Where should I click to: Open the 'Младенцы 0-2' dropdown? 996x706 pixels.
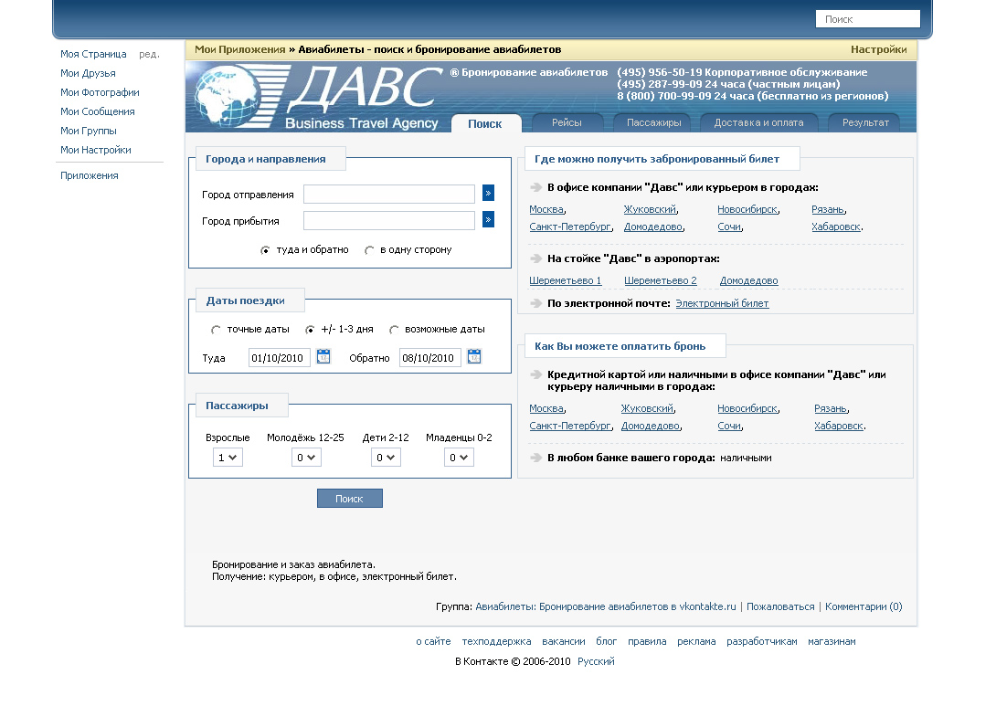[459, 457]
